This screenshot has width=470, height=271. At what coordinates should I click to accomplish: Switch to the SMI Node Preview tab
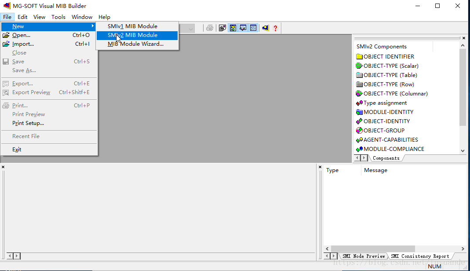click(364, 256)
